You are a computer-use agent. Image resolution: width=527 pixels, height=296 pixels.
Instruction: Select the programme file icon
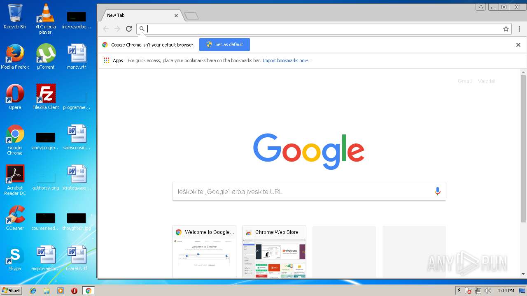click(x=77, y=100)
